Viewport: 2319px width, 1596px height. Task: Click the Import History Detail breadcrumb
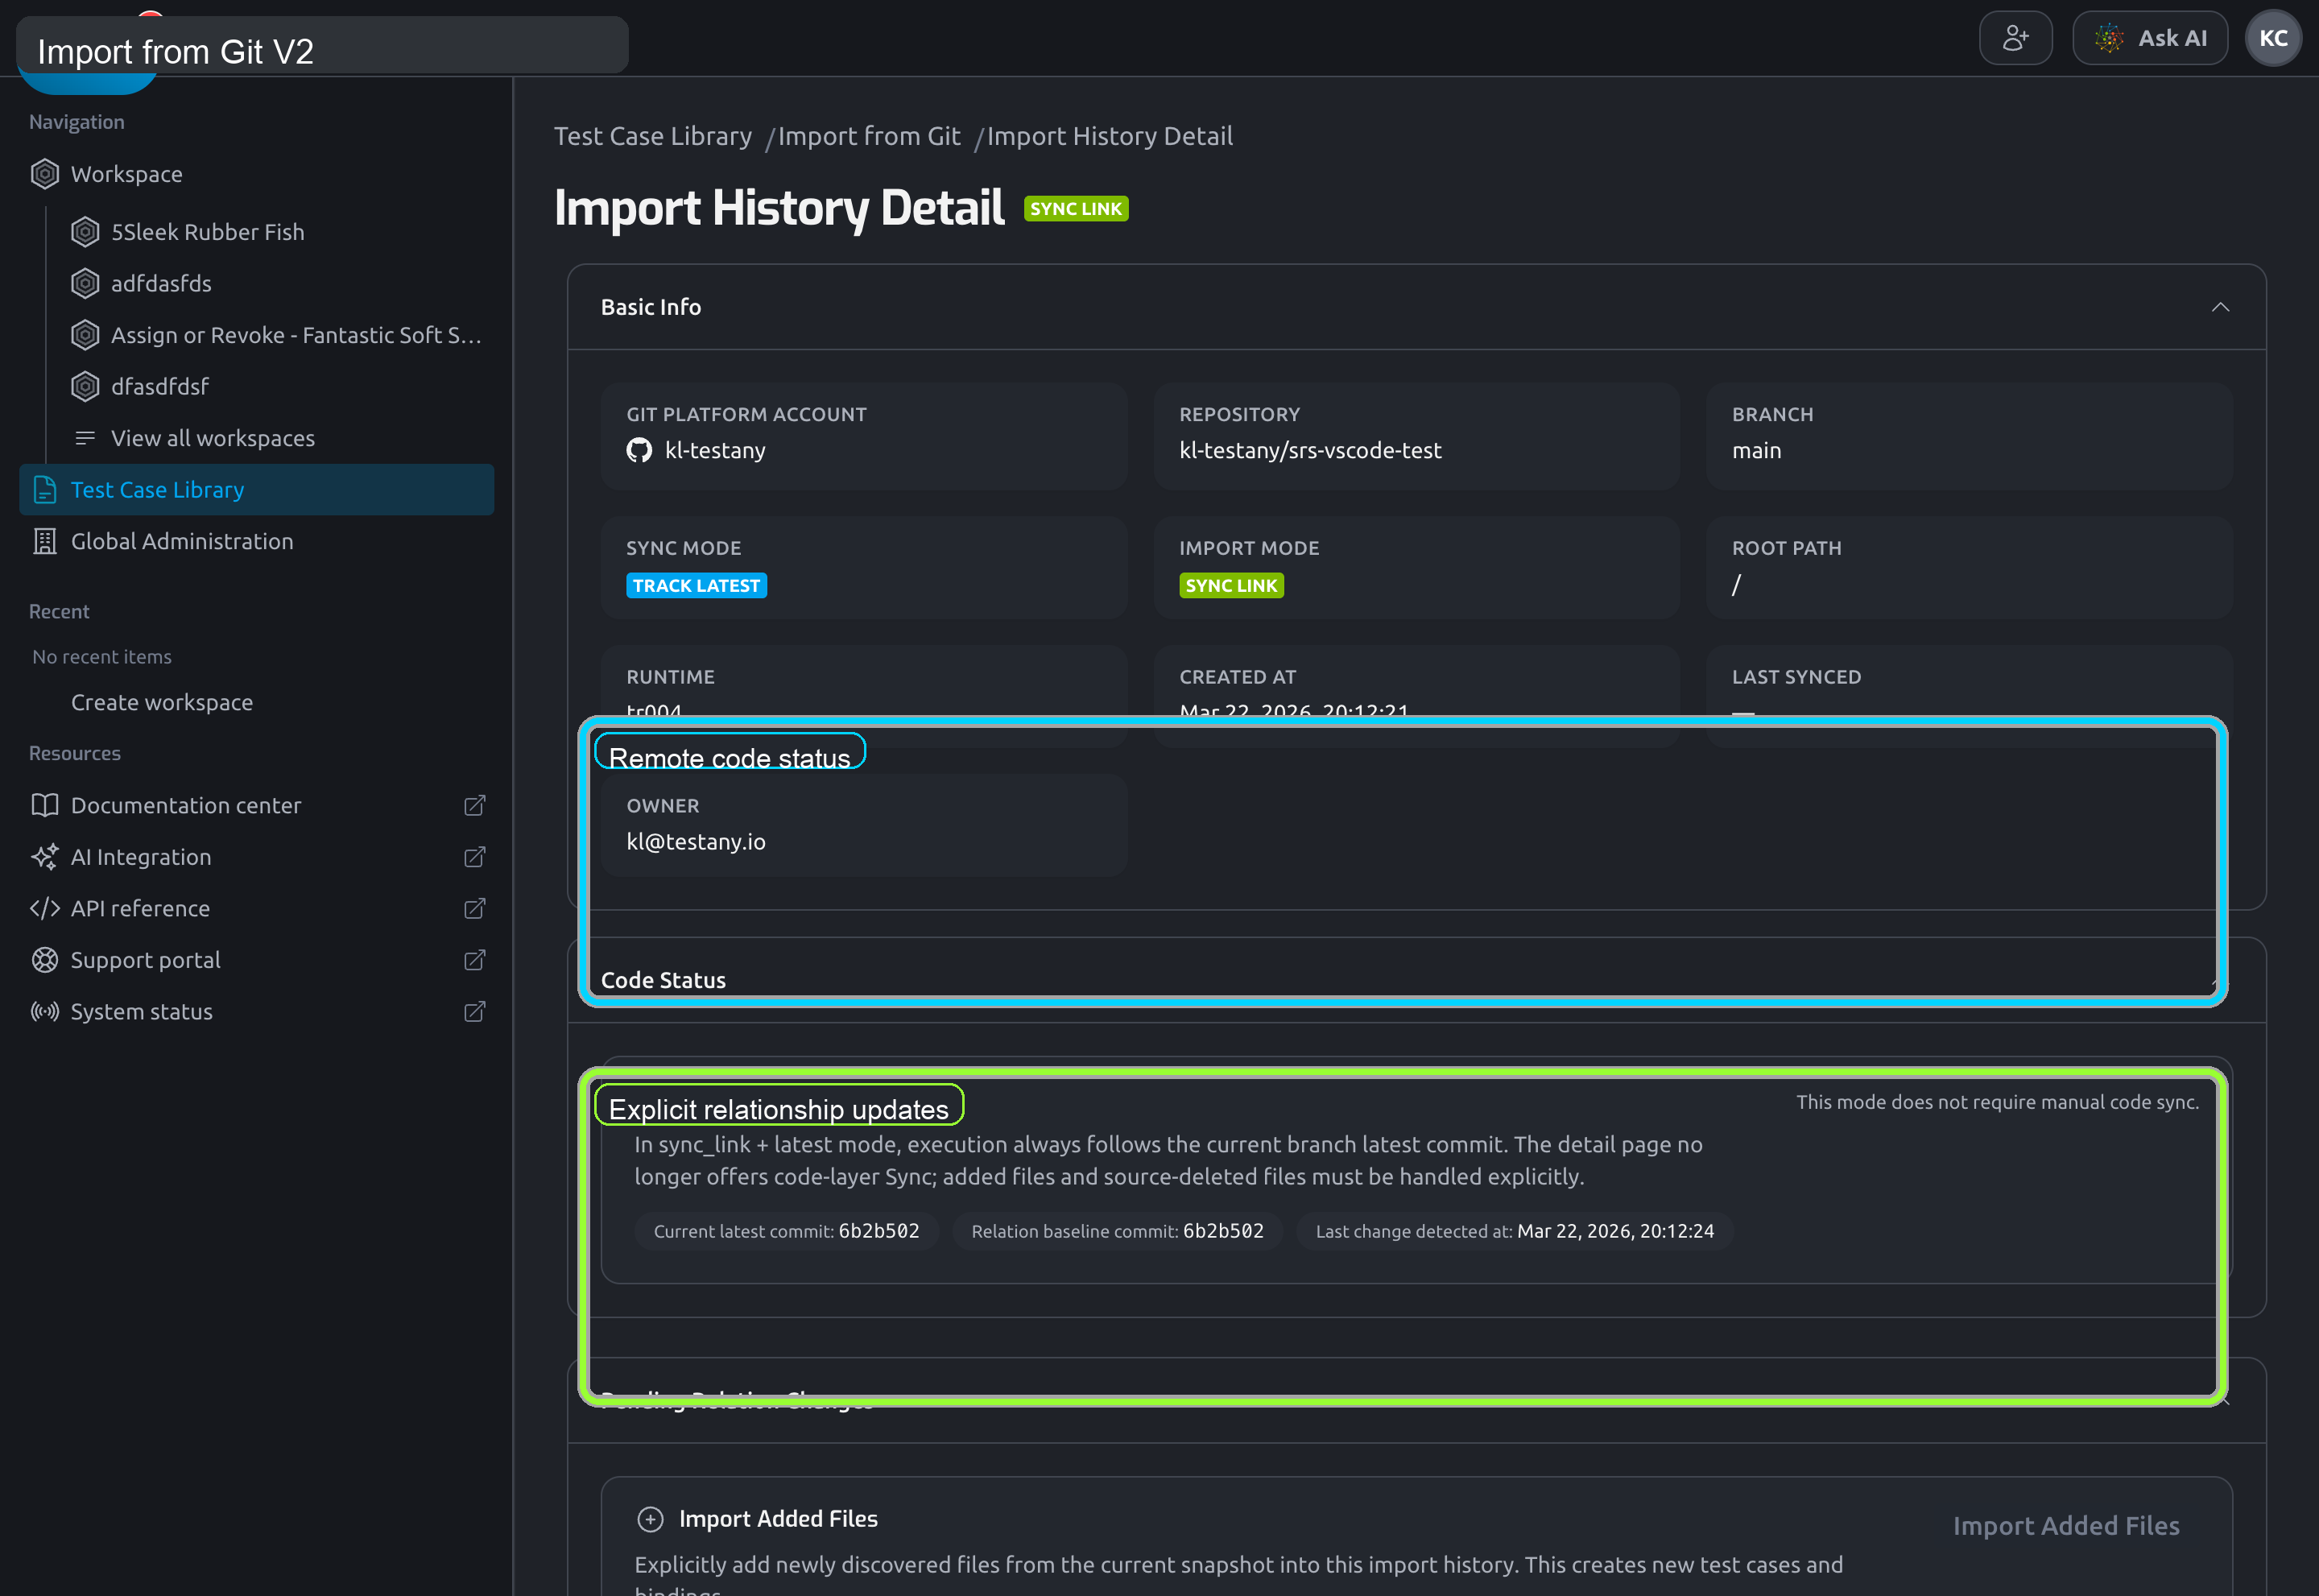click(1109, 136)
